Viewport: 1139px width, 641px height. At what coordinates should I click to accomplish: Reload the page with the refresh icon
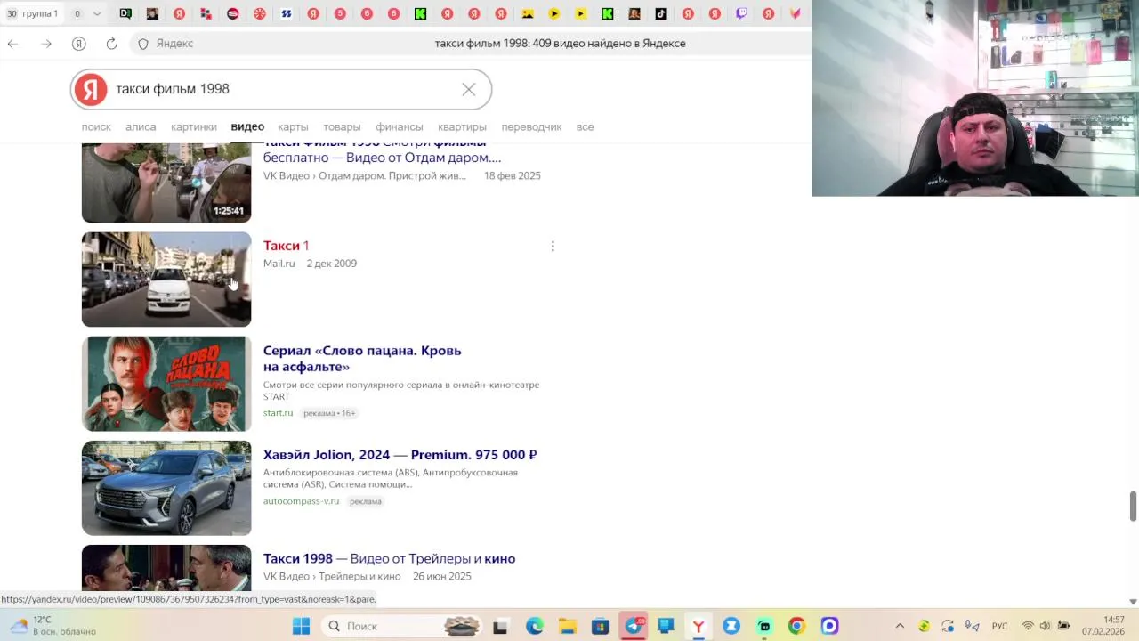point(111,44)
